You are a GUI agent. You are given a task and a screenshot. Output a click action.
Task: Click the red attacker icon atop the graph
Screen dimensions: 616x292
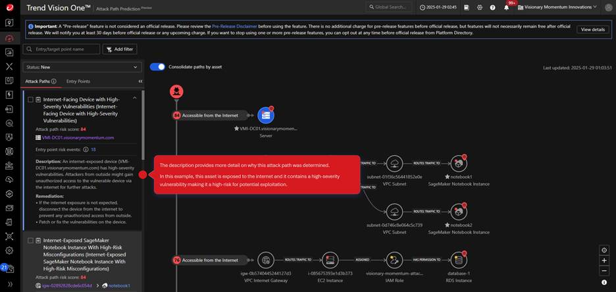176,92
